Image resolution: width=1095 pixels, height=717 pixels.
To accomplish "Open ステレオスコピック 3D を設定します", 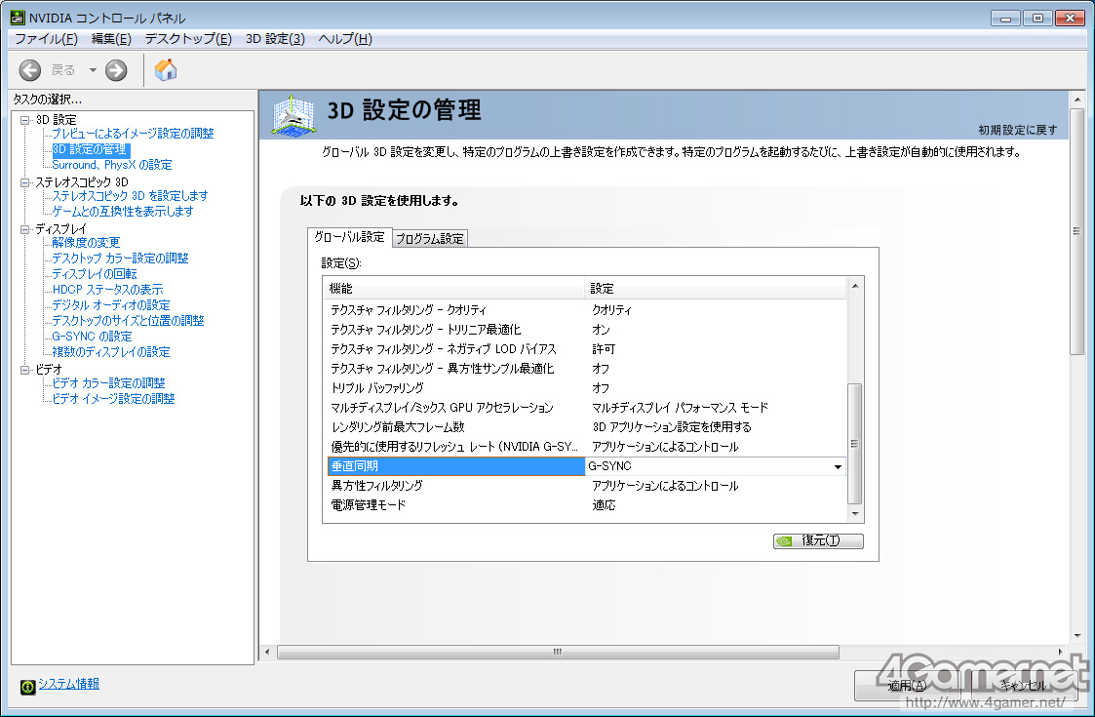I will coord(130,196).
